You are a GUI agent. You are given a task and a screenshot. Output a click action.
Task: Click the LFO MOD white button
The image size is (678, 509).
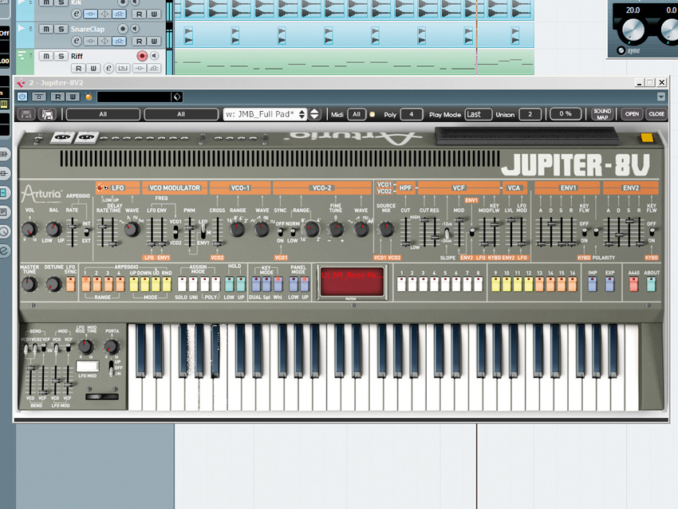click(88, 366)
